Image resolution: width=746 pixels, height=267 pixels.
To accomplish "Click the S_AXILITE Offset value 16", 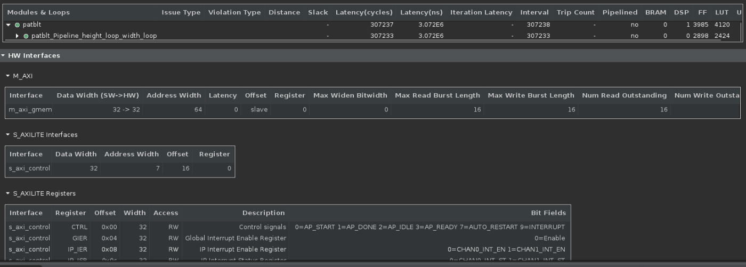I will pos(184,168).
